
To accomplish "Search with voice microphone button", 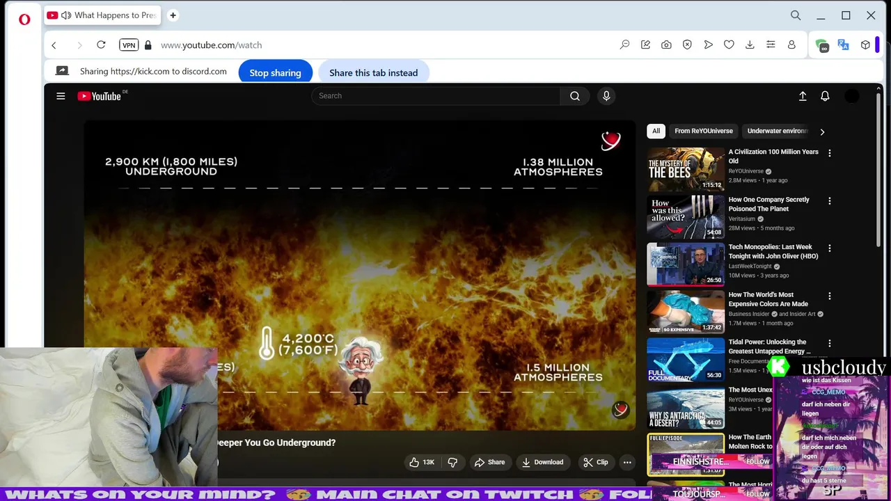I will 606,96.
